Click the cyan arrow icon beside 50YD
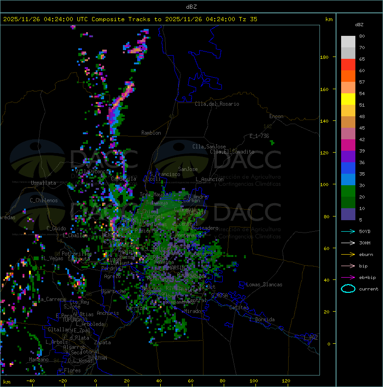Image resolution: width=383 pixels, height=387 pixels. click(x=348, y=232)
